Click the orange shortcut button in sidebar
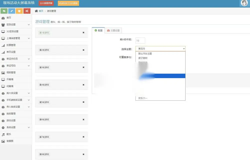The width and height of the screenshot is (250, 160). (19, 11)
